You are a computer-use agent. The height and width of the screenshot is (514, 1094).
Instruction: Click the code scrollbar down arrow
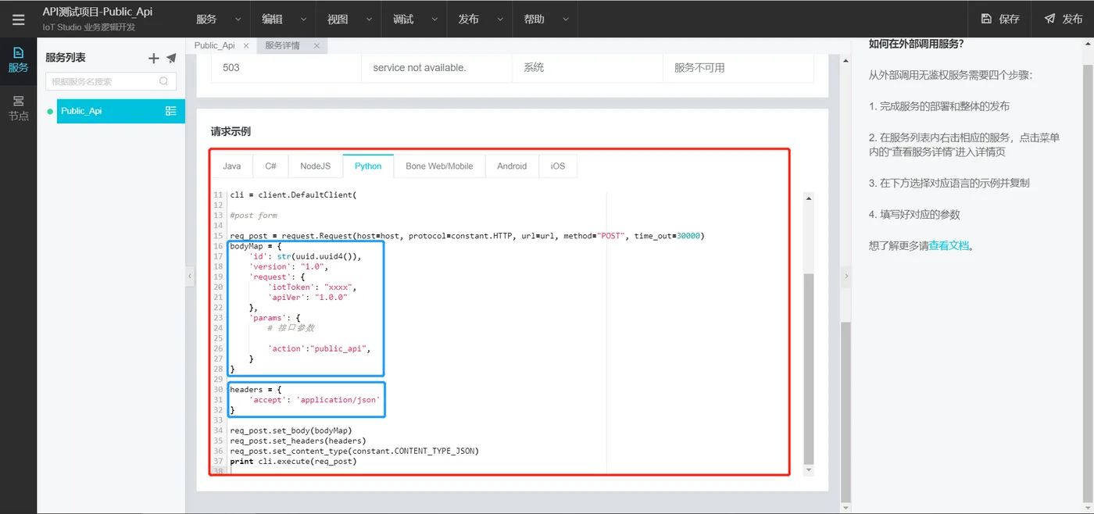(808, 470)
